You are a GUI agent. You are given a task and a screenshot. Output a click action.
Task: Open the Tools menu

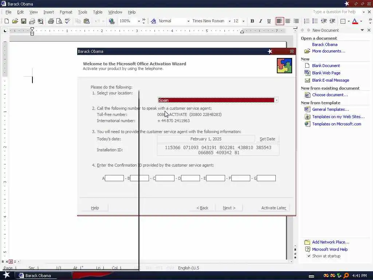click(83, 12)
